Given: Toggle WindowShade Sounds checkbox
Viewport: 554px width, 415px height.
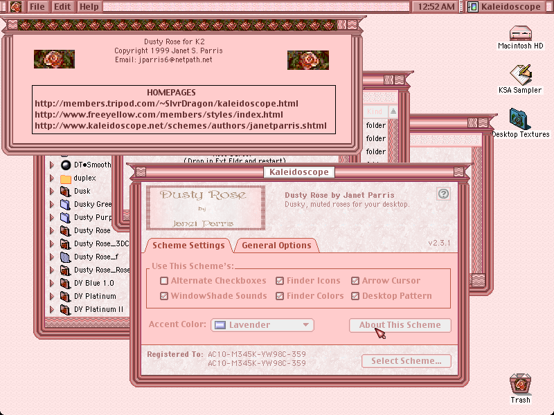Looking at the screenshot, I should (164, 296).
